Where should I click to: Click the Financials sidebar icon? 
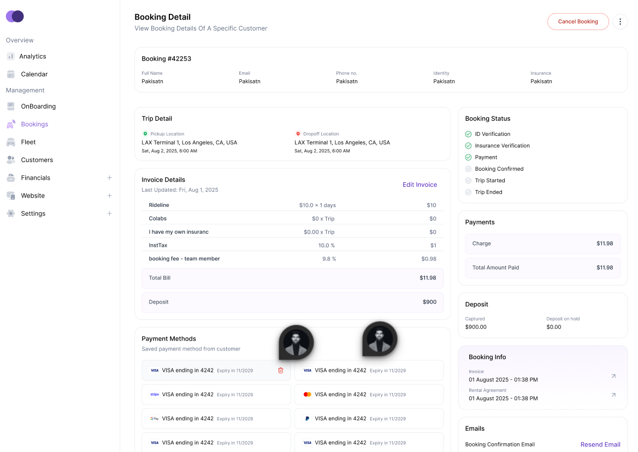(10, 177)
